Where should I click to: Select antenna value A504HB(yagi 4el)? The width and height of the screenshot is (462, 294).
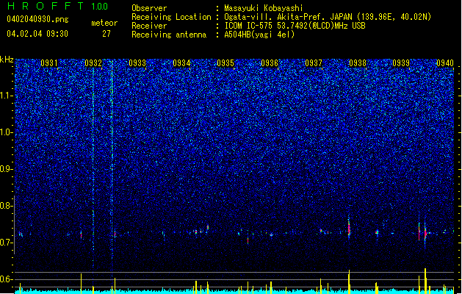pyautogui.click(x=259, y=35)
